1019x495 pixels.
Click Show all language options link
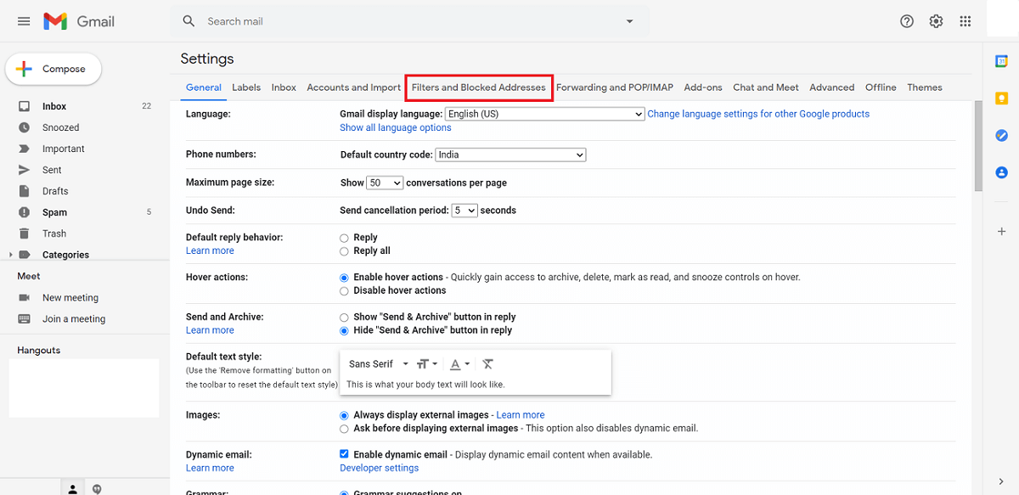[396, 127]
